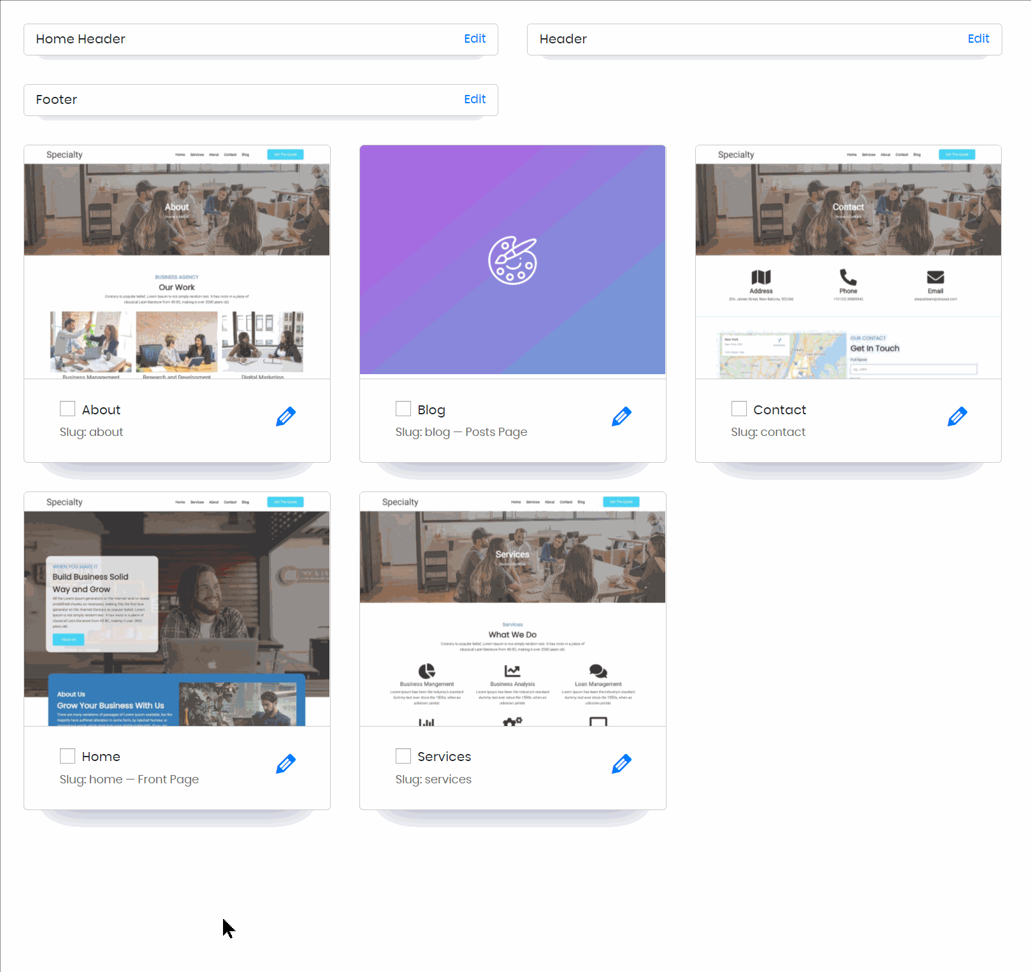Click the pencil edit icon for Home page
1031x972 pixels.
pos(285,764)
